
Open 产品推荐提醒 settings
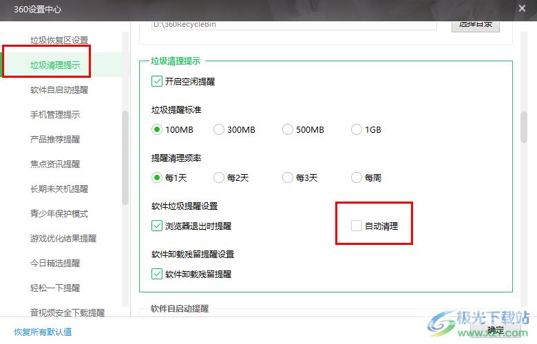pyautogui.click(x=55, y=139)
